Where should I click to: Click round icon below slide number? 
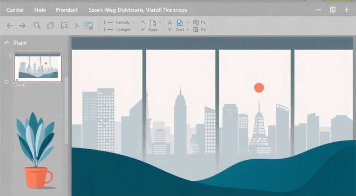tap(6, 82)
